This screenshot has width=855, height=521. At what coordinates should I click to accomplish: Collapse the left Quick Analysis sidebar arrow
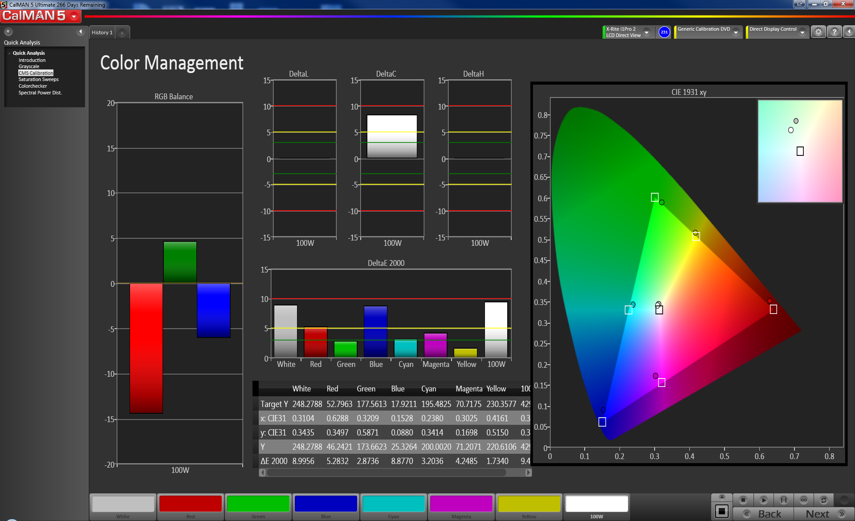click(x=81, y=32)
